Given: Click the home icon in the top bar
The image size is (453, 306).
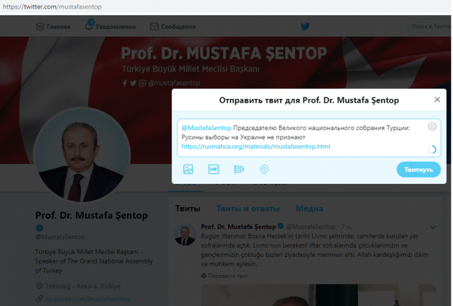Looking at the screenshot, I should [40, 26].
